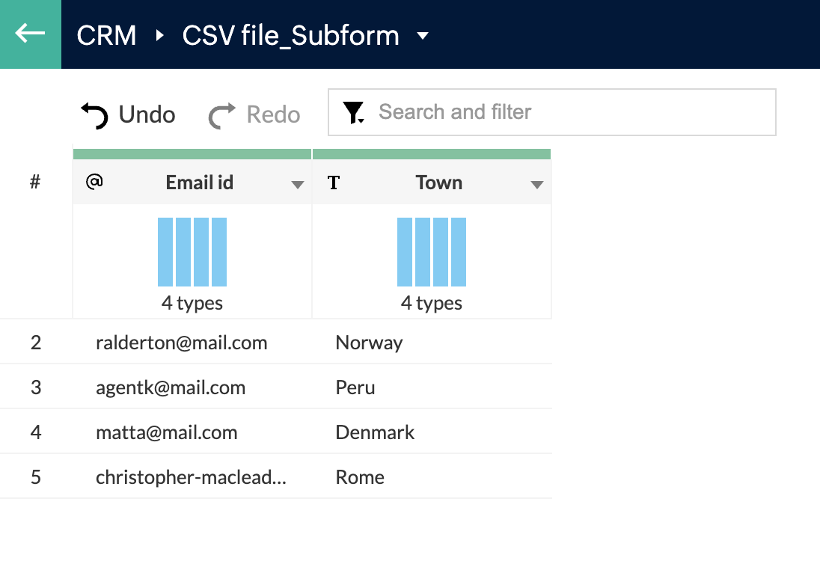Select the Denmark cell
The image size is (820, 561).
pyautogui.click(x=432, y=432)
